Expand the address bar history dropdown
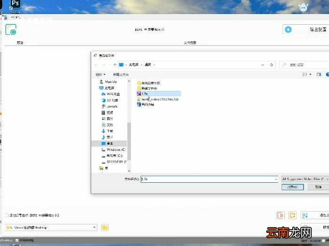Image resolution: width=329 pixels, height=246 pixels. 263,65
